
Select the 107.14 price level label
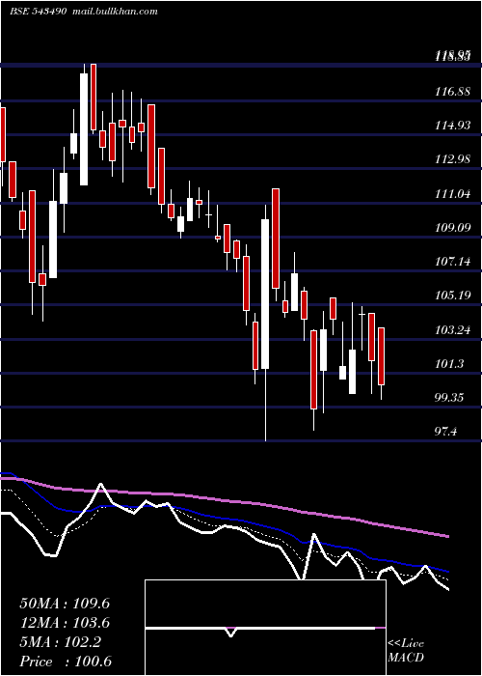pos(453,261)
